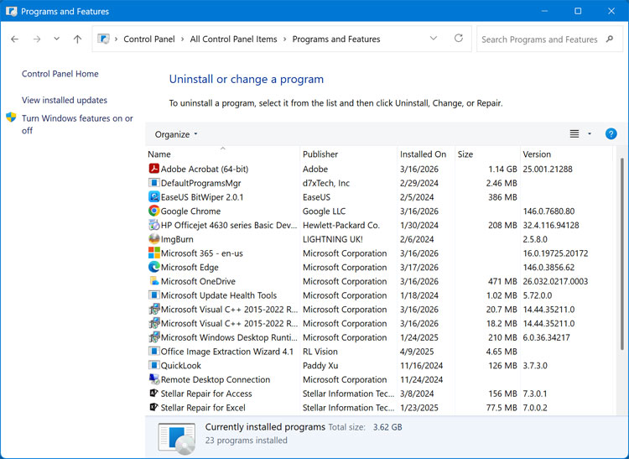Select the ImgBurn program name
629x459 pixels.
tap(177, 239)
